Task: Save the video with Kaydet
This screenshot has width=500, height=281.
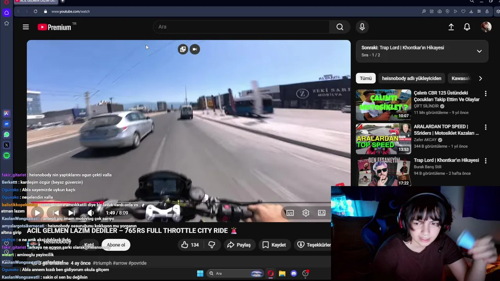Action: [274, 245]
